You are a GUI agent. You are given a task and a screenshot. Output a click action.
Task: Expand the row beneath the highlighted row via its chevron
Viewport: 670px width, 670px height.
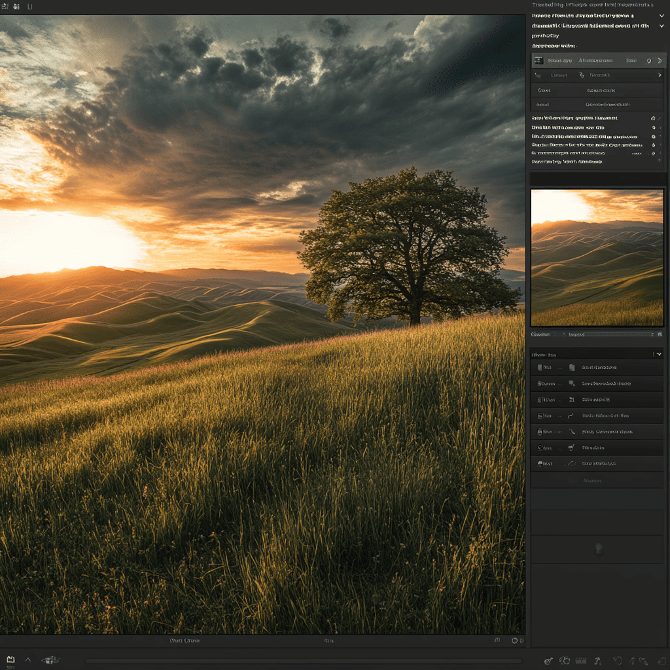tap(660, 75)
